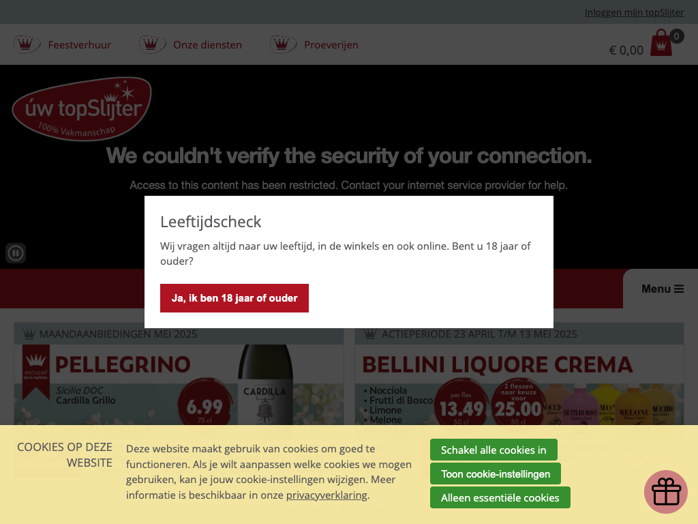The height and width of the screenshot is (524, 698).
Task: Pause the banner slideshow
Action: point(16,253)
